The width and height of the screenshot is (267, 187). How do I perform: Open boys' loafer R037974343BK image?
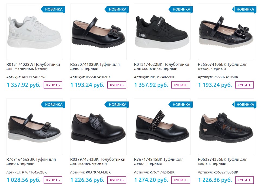click(98, 127)
